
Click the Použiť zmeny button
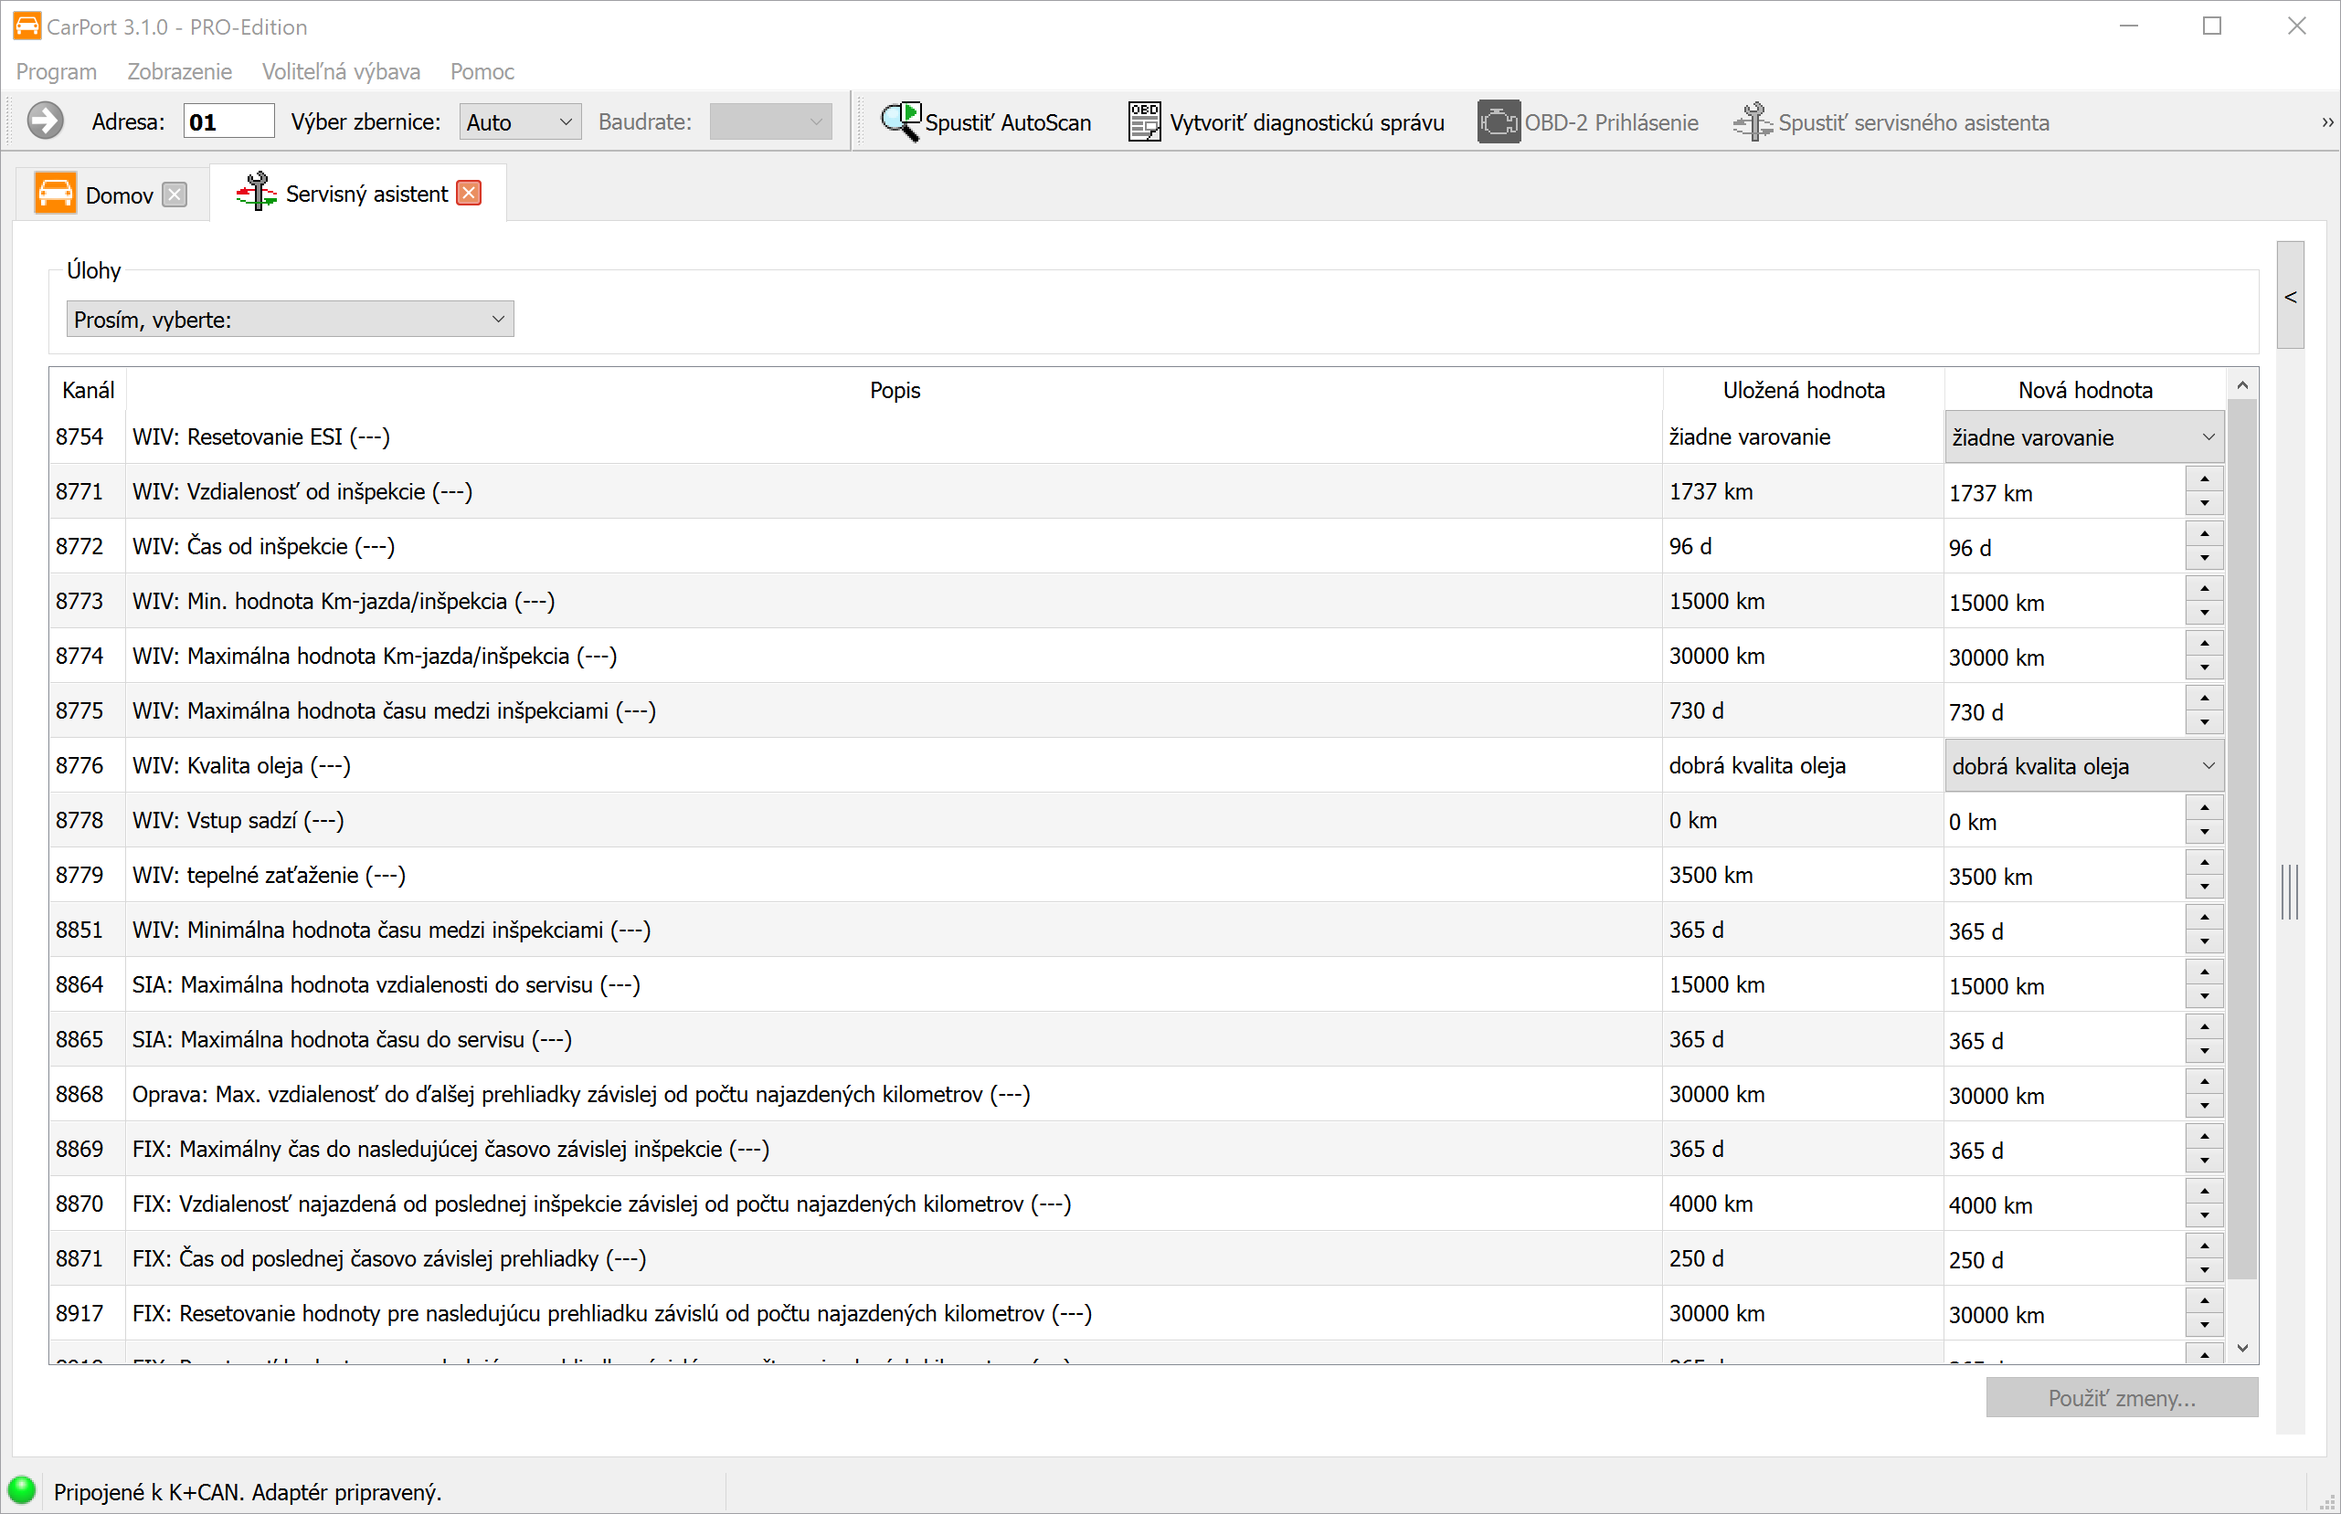tap(2121, 1397)
